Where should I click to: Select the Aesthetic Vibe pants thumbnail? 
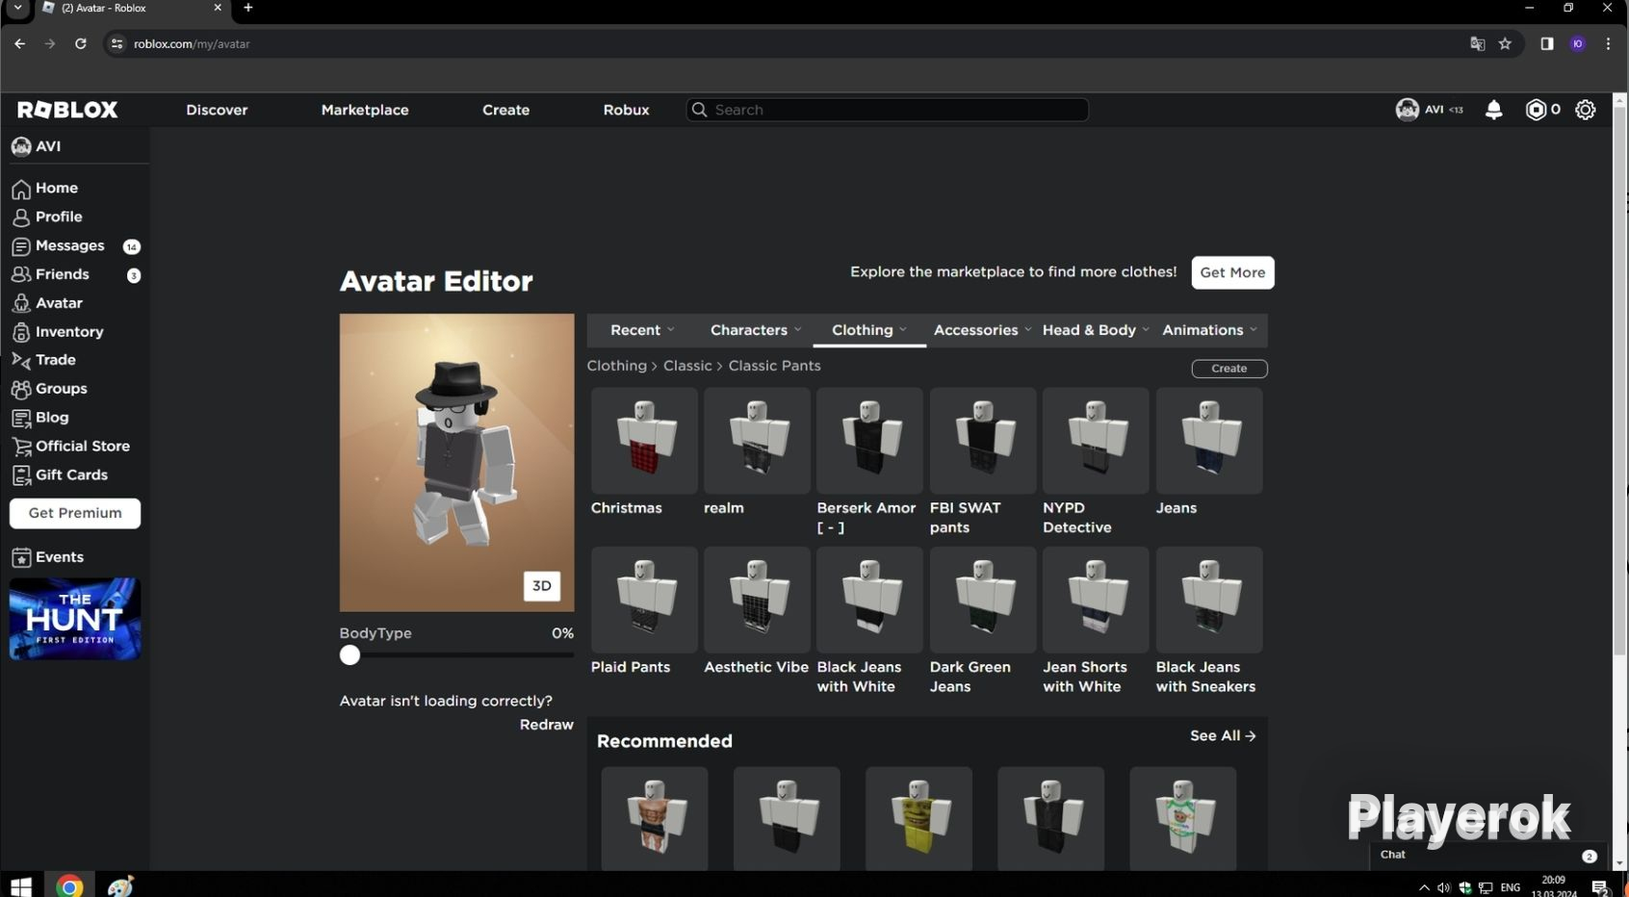(x=757, y=600)
